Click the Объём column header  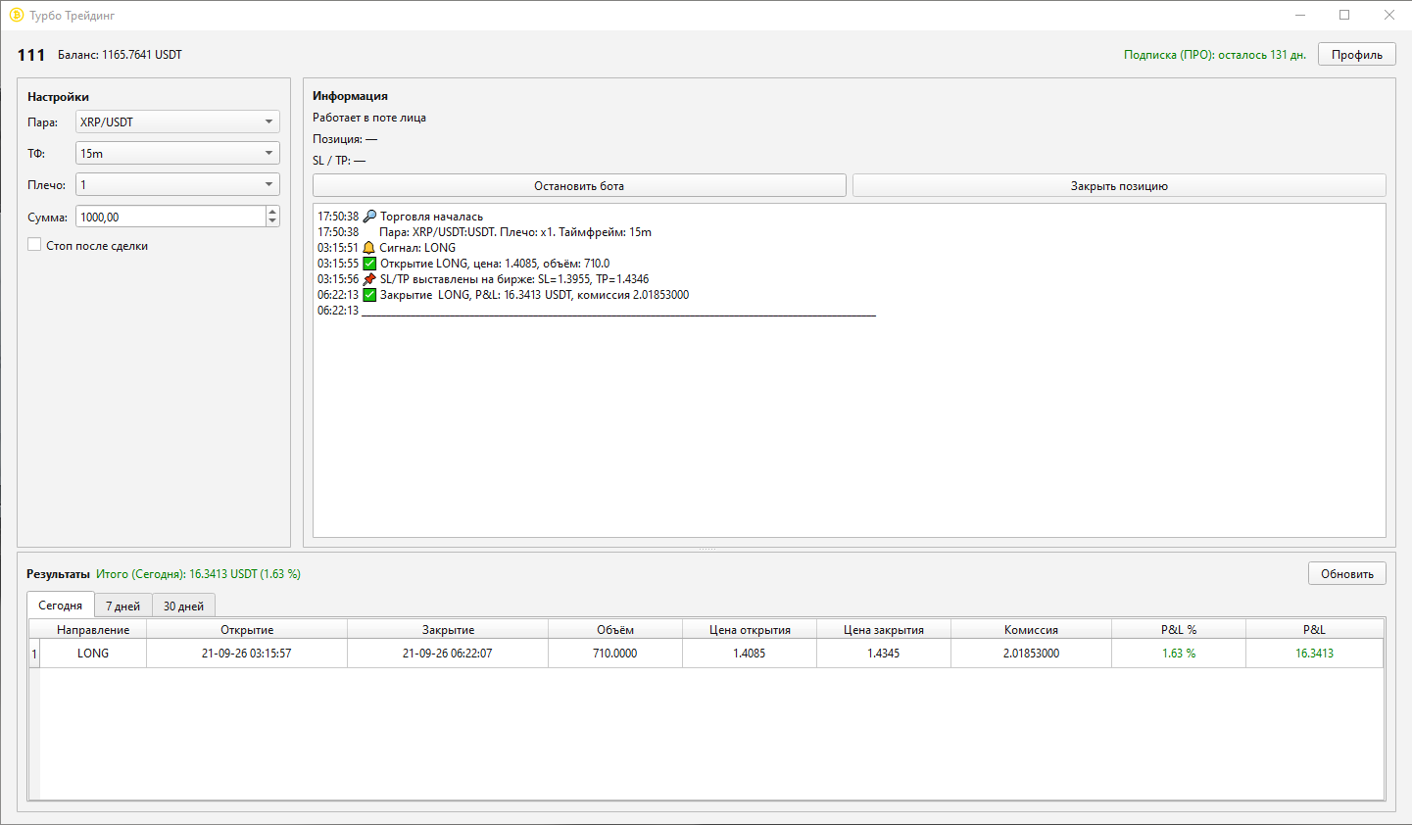pyautogui.click(x=615, y=629)
